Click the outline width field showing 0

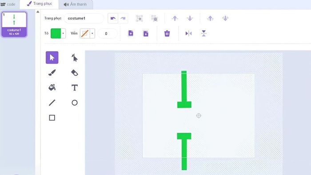tap(108, 33)
